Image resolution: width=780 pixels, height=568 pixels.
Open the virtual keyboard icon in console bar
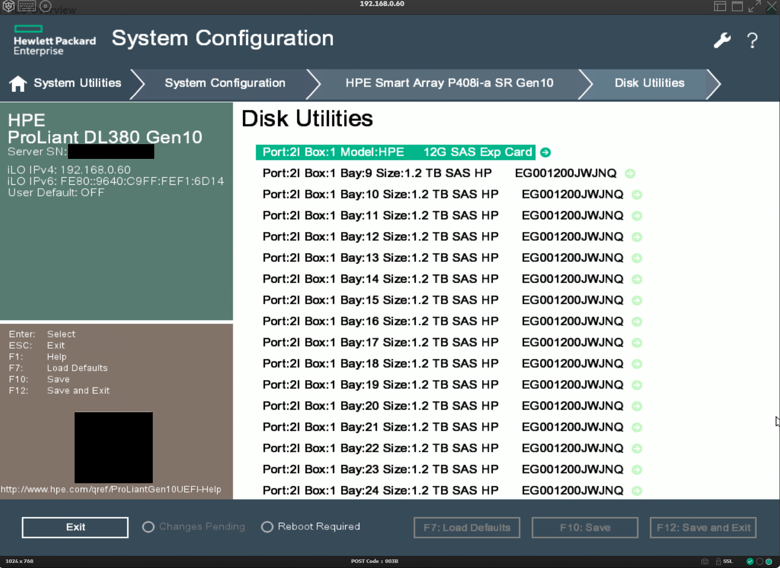coord(27,6)
